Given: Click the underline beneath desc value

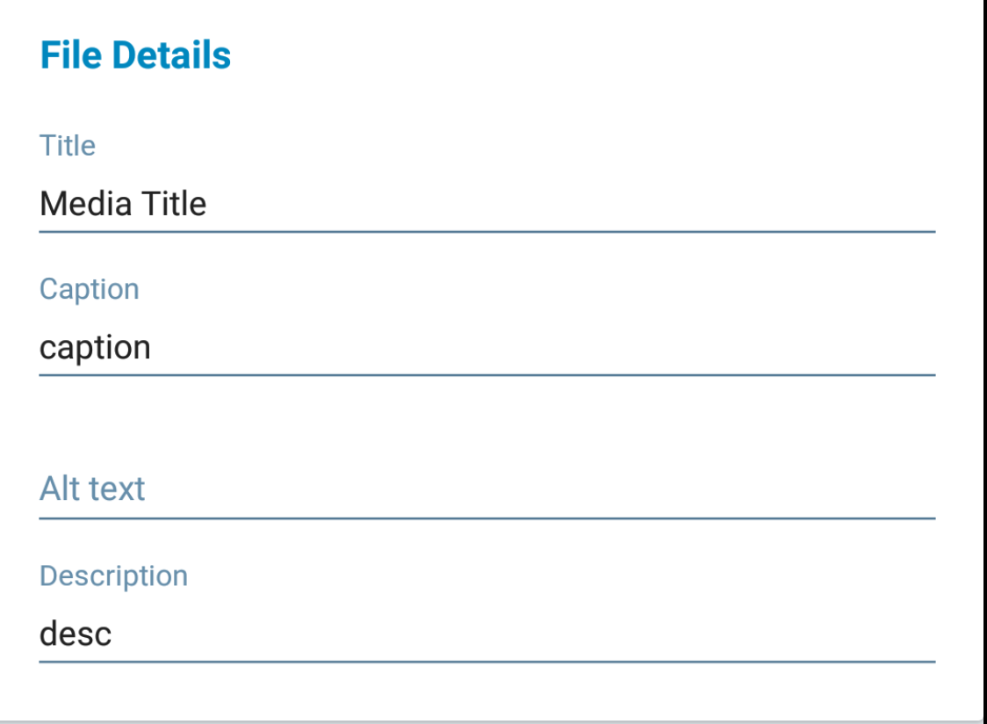Looking at the screenshot, I should [x=486, y=662].
